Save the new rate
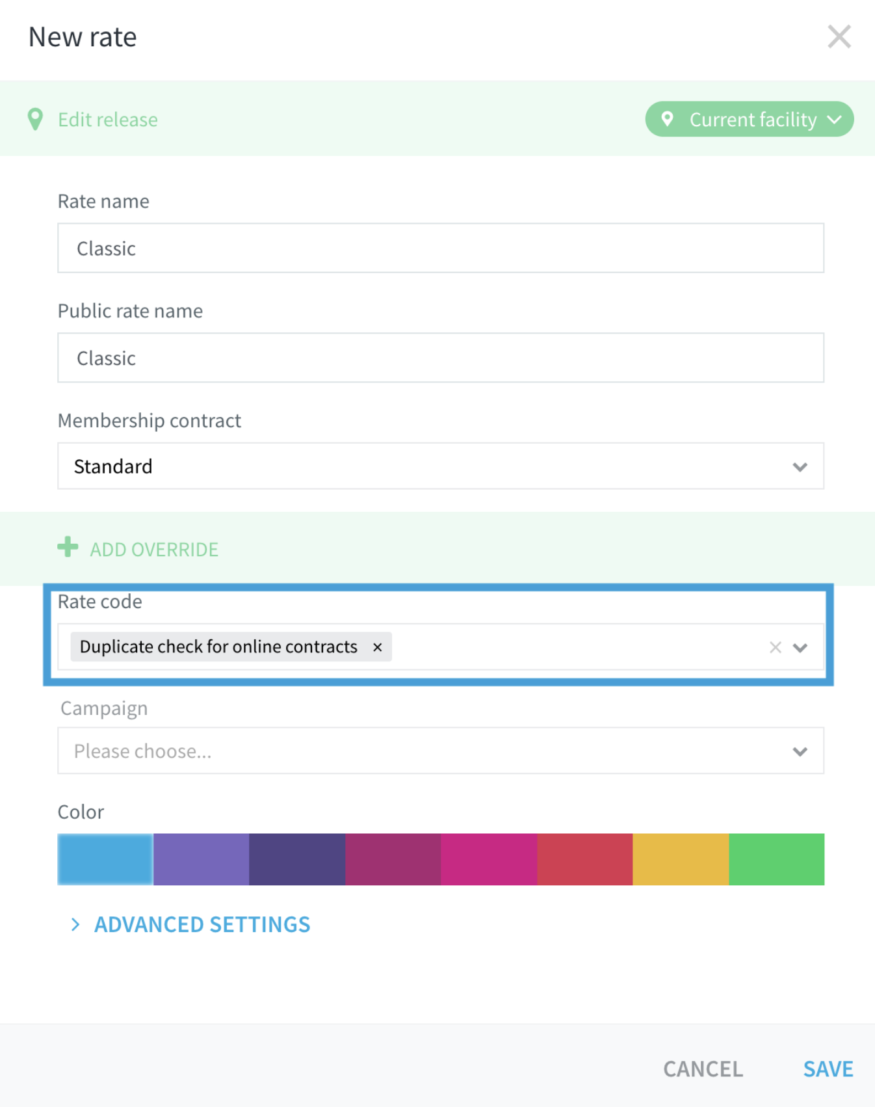 pyautogui.click(x=828, y=1069)
